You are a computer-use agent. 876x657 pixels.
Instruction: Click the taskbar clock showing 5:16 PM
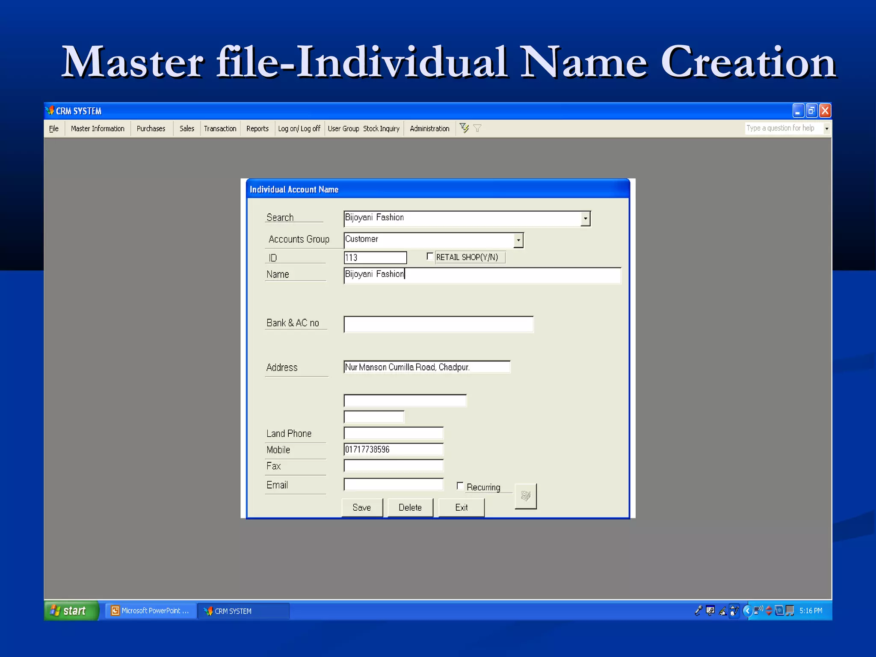(811, 610)
